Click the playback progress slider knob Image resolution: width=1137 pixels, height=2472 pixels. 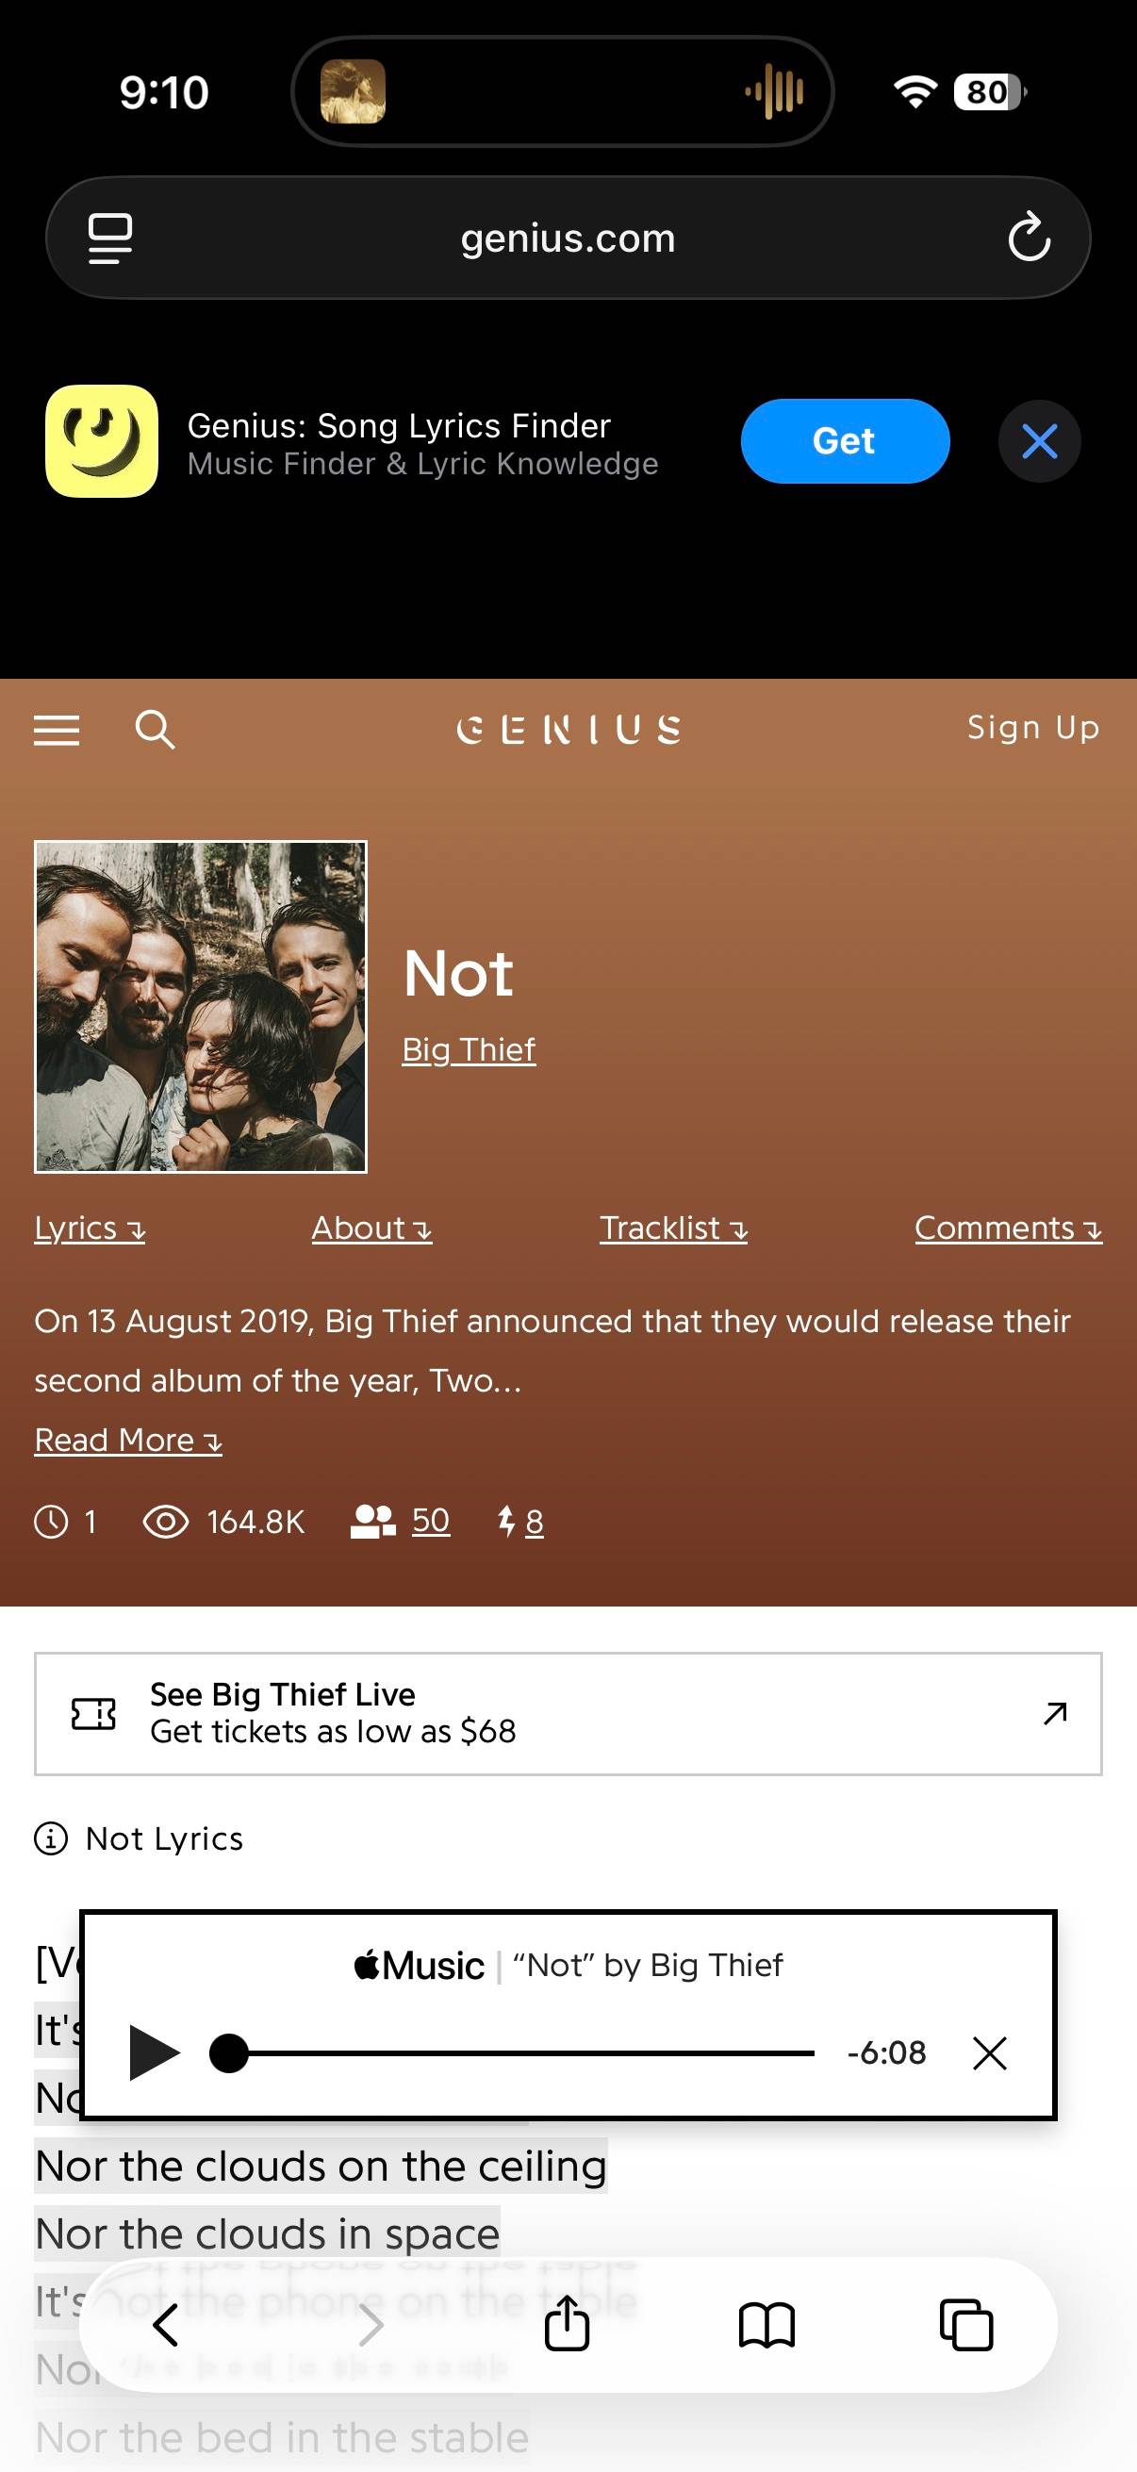(x=229, y=2052)
